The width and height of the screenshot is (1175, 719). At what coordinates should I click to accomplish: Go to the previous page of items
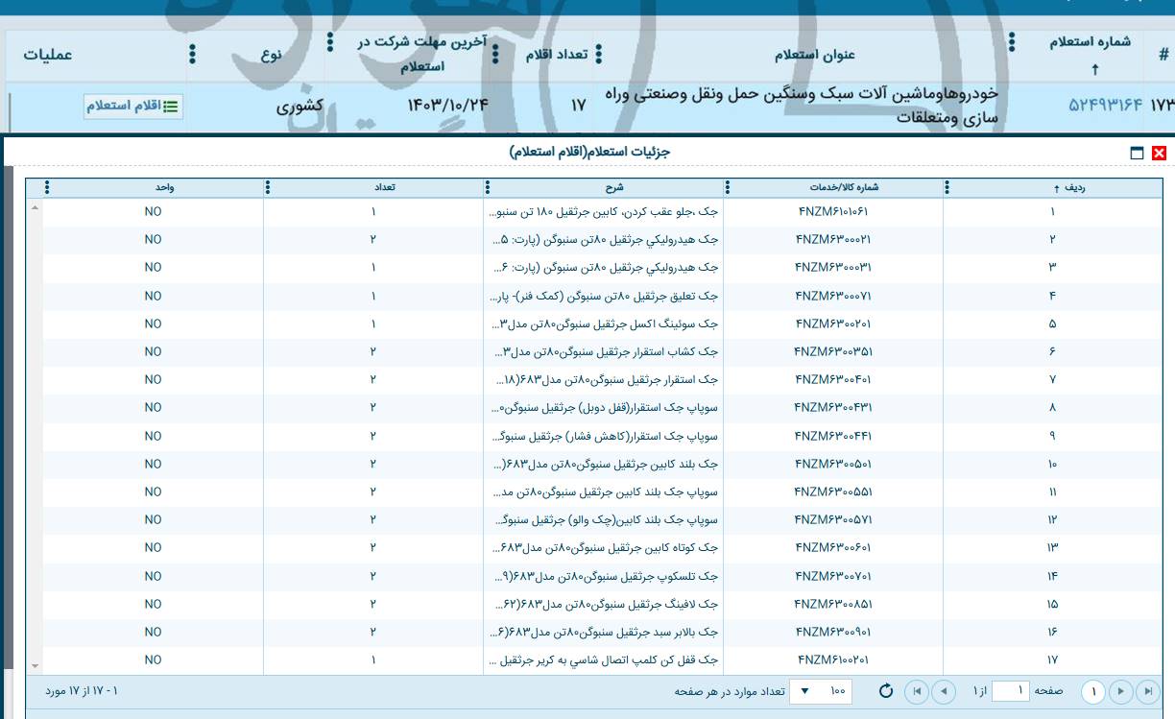tap(1120, 691)
